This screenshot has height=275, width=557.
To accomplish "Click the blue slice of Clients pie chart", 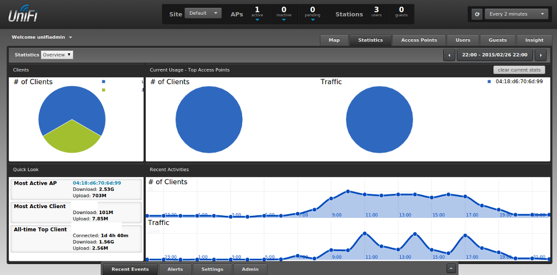I will 72,103.
